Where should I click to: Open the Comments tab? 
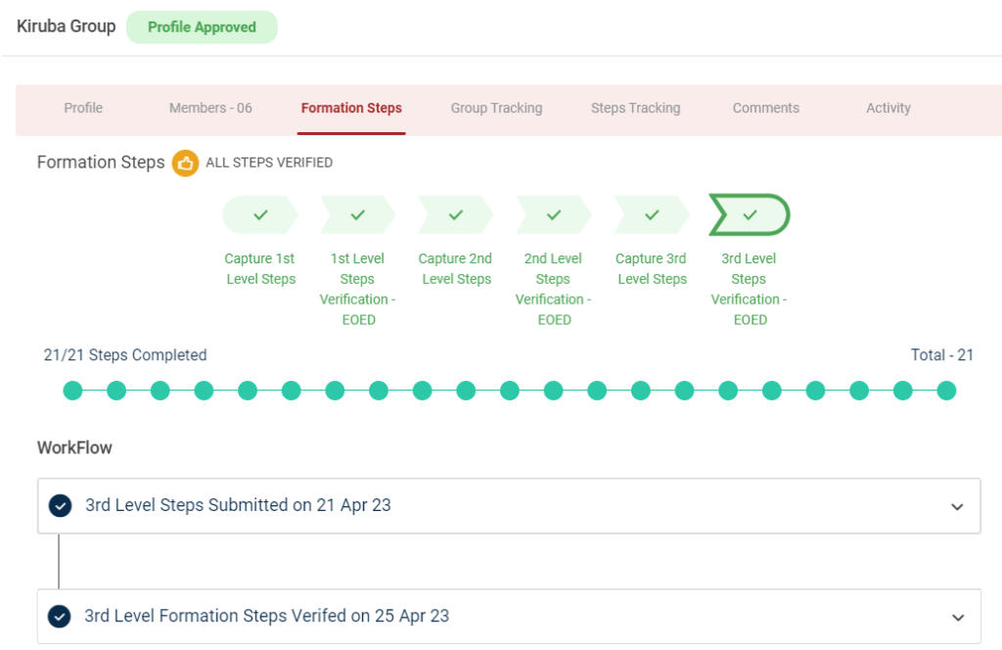tap(766, 108)
